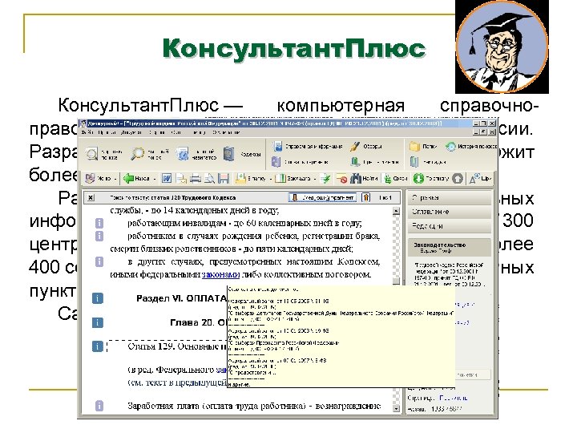Click the blue link after 'Страница:'

click(454, 398)
